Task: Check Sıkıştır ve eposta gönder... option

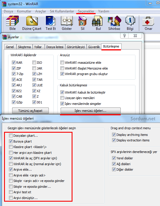Action: pyautogui.click(x=11, y=186)
